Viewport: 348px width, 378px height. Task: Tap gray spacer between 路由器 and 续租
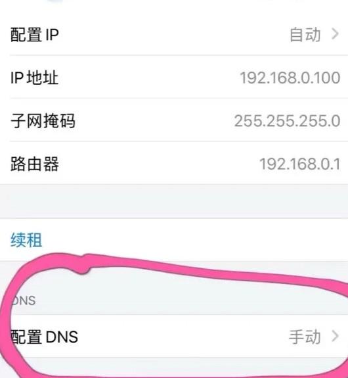pyautogui.click(x=174, y=202)
